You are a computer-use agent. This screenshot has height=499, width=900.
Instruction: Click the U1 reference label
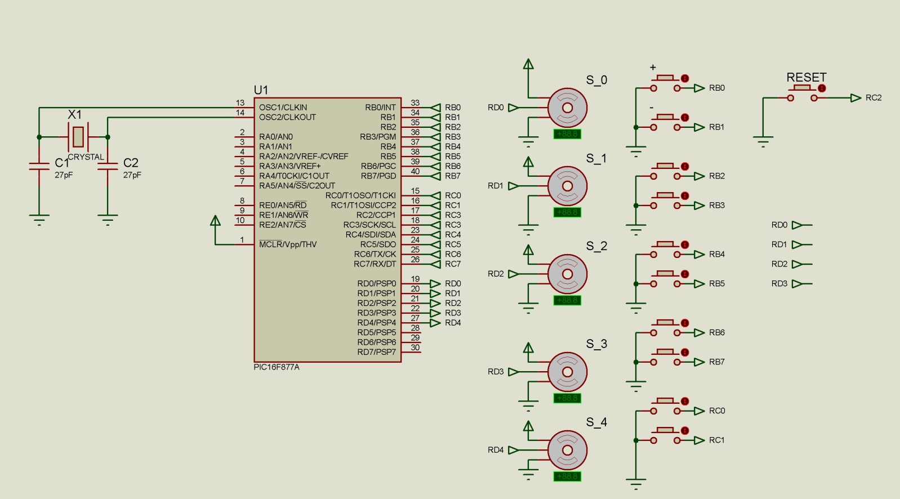pyautogui.click(x=261, y=90)
